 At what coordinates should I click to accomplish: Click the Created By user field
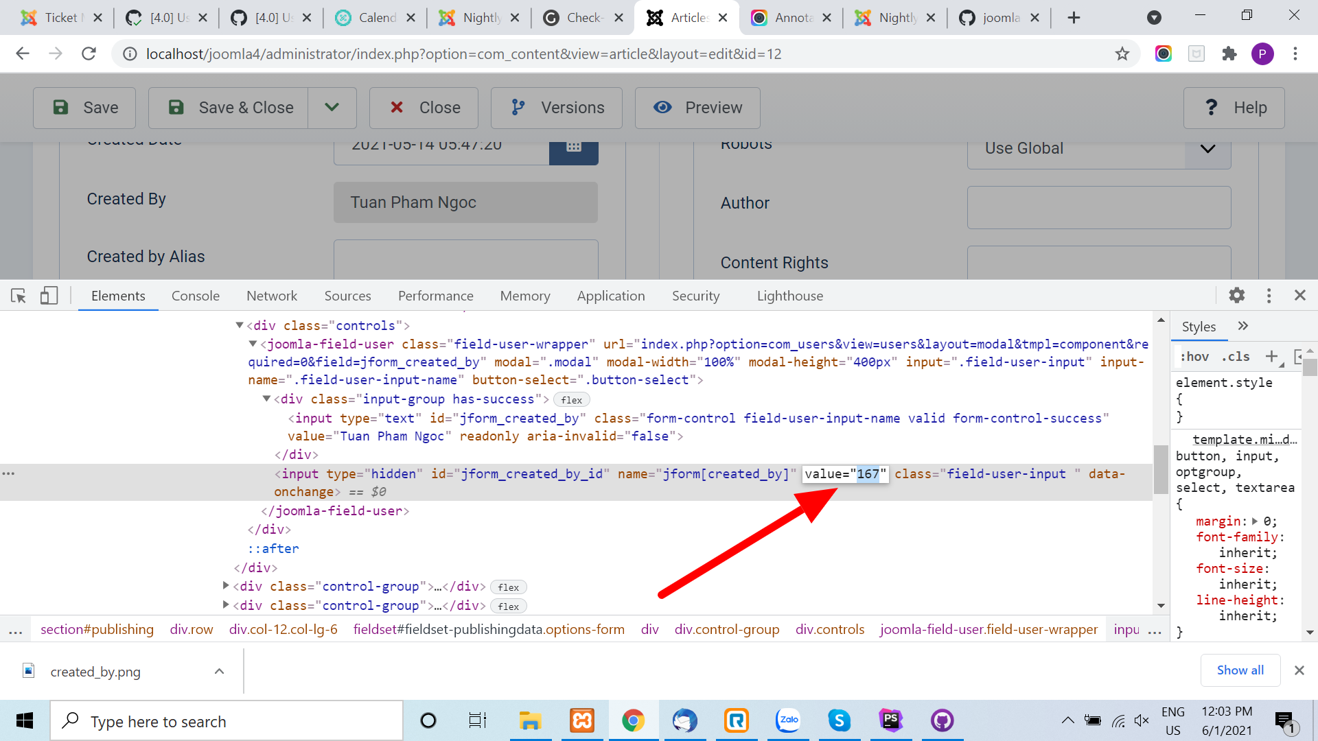coord(465,202)
